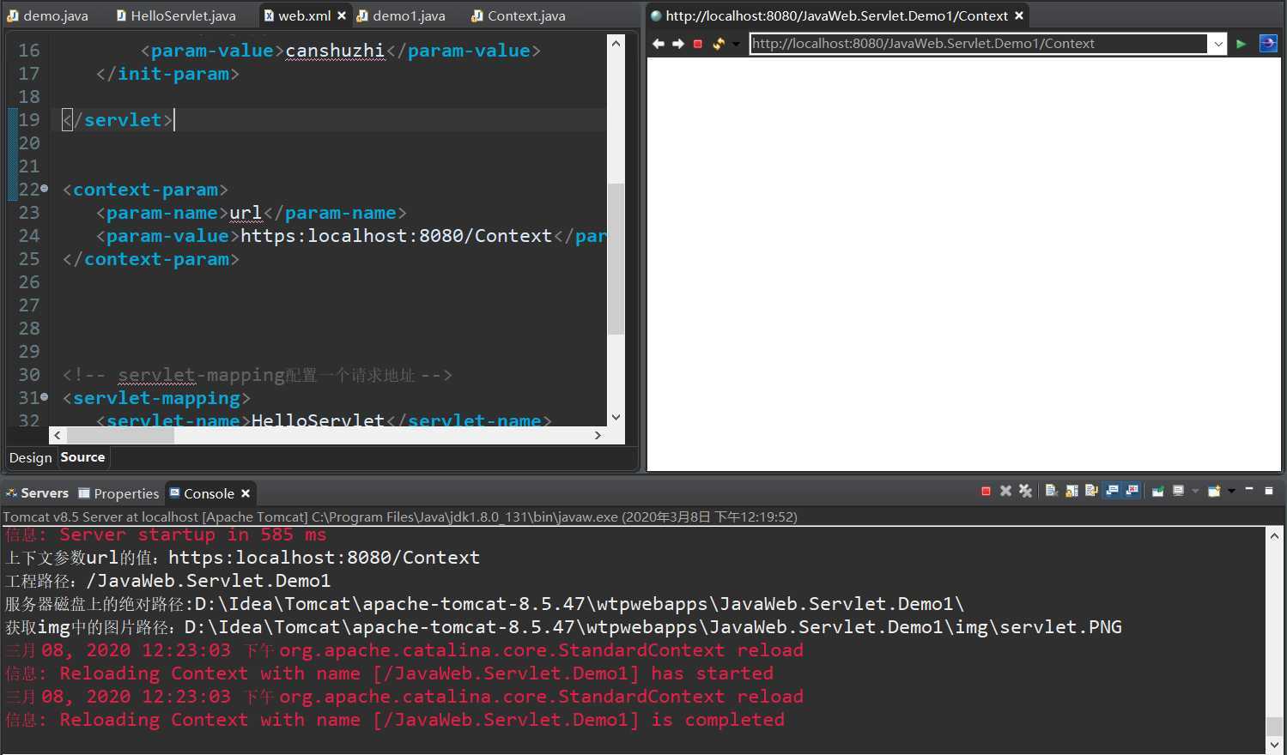Toggle show console on standard error
The width and height of the screenshot is (1287, 755).
pyautogui.click(x=1132, y=491)
